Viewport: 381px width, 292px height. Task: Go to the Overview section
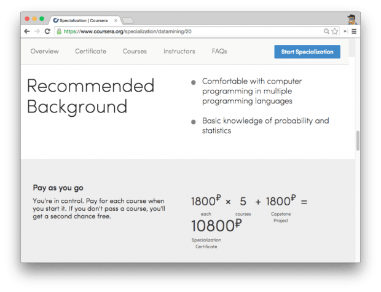pos(44,52)
